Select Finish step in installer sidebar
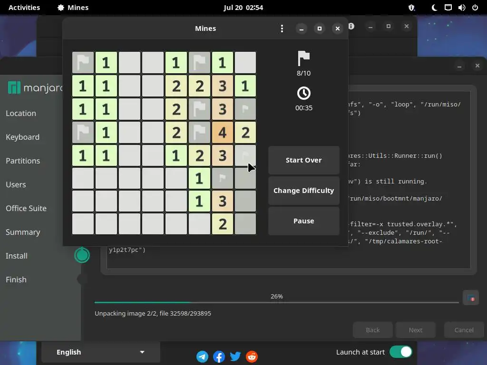 click(x=16, y=279)
